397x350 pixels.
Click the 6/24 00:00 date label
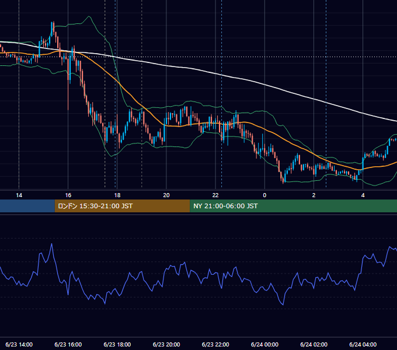pos(264,344)
